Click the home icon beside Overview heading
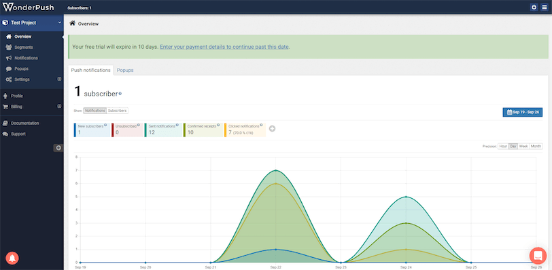552x270 pixels. (x=73, y=24)
